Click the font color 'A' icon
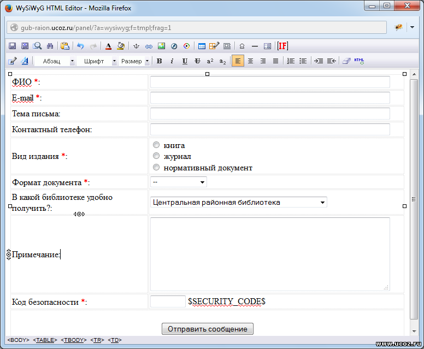 108,46
